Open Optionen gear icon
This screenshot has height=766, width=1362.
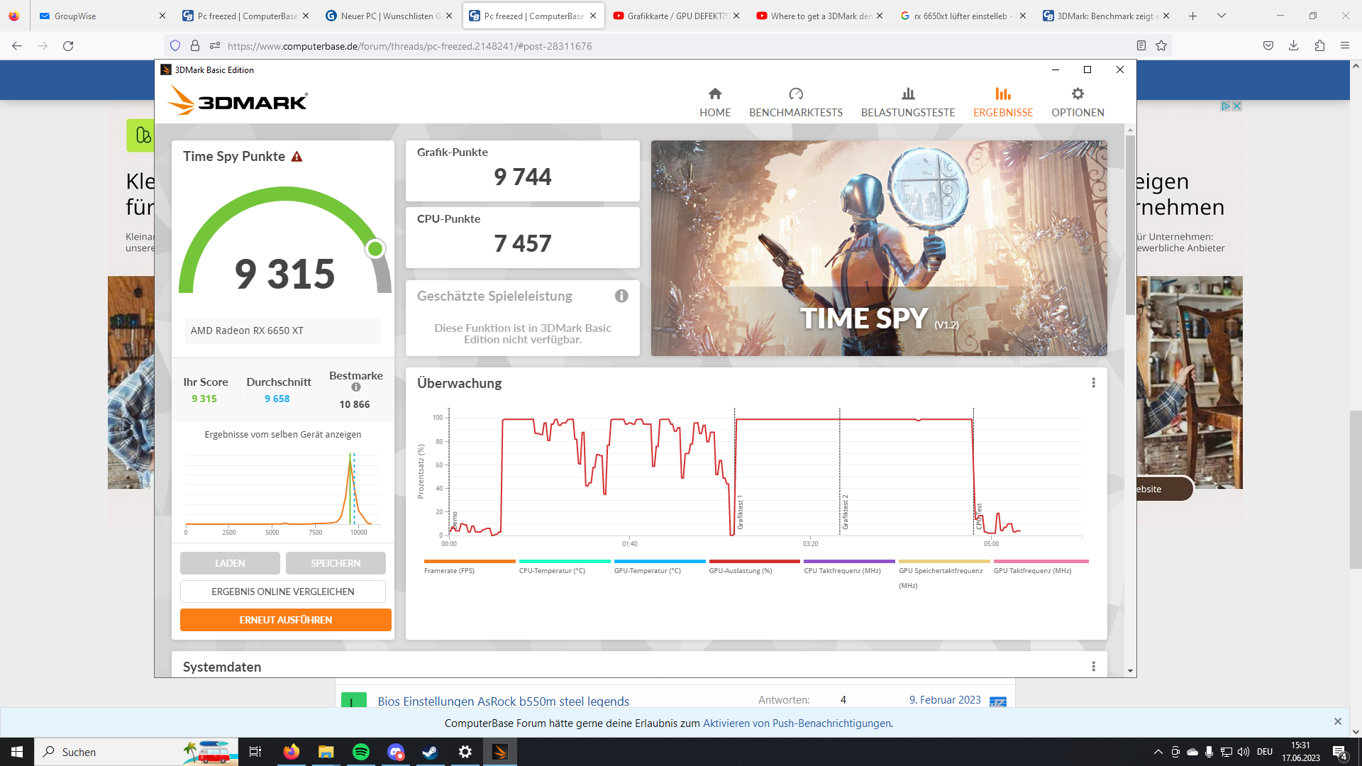(1077, 94)
